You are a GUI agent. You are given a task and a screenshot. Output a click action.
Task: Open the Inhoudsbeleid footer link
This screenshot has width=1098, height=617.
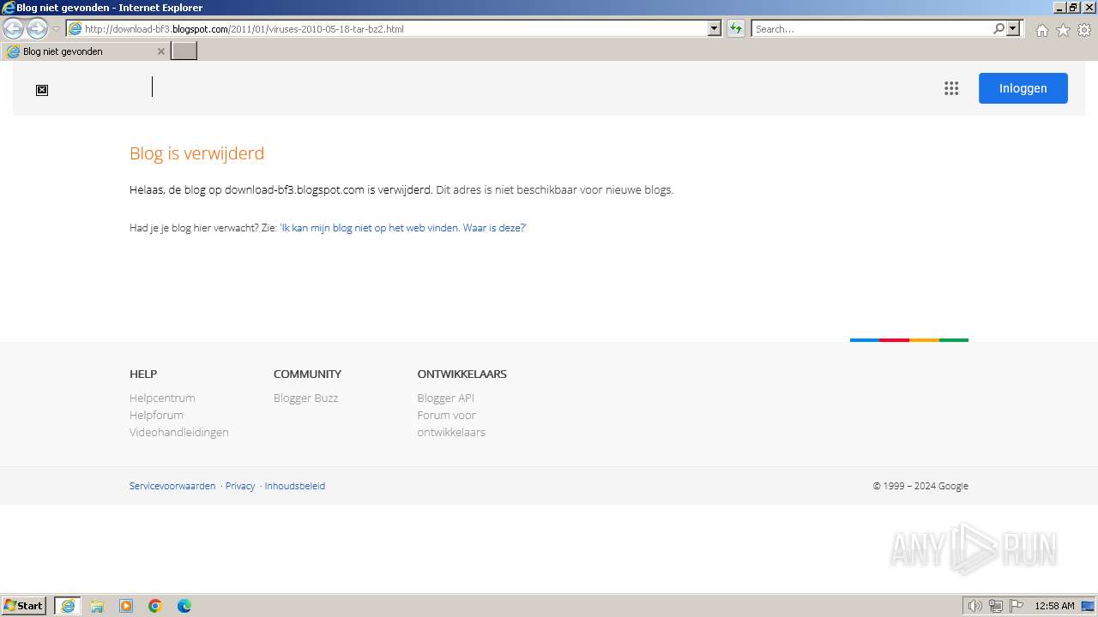coord(295,486)
